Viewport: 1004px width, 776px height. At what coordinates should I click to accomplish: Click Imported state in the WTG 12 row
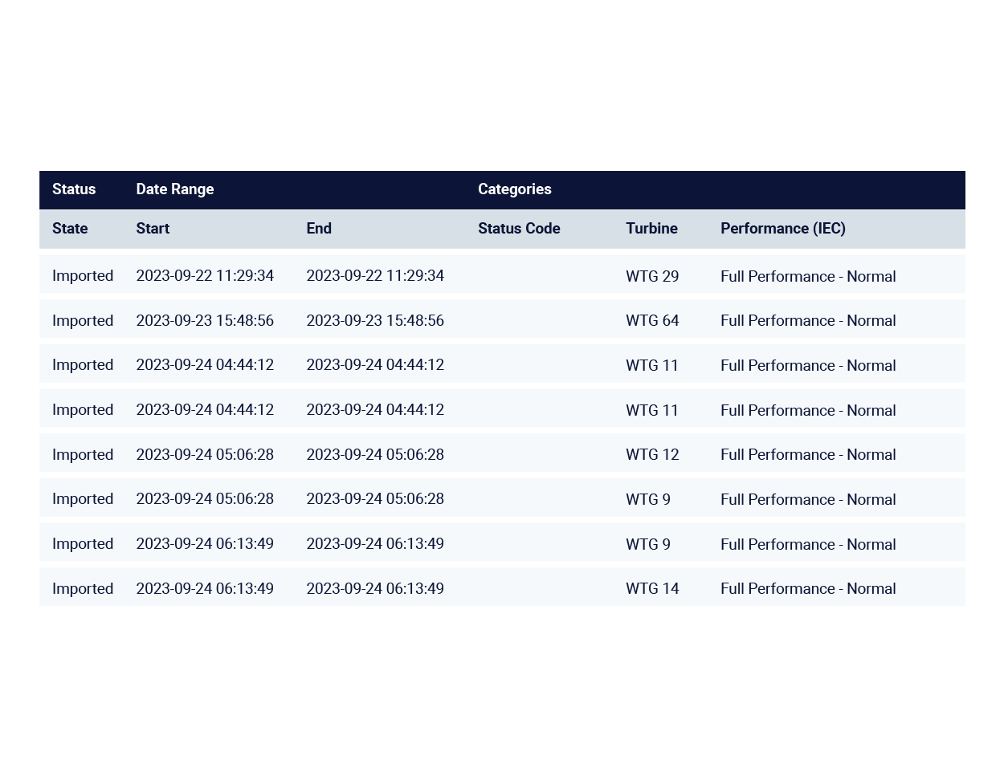[x=83, y=455]
